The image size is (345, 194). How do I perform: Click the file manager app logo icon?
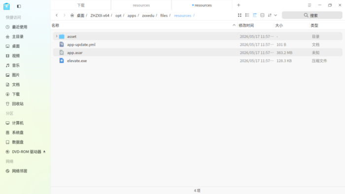[6, 6]
